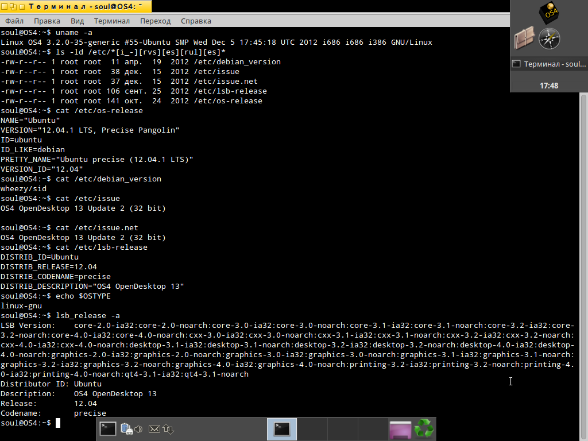Click the "uname -a" command text
588x441 pixels.
[74, 33]
